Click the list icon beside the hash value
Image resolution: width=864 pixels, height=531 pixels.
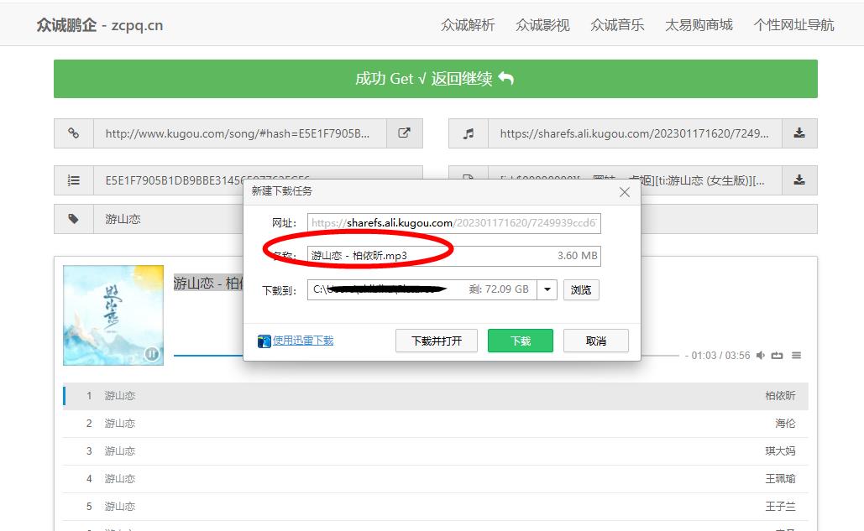click(73, 180)
